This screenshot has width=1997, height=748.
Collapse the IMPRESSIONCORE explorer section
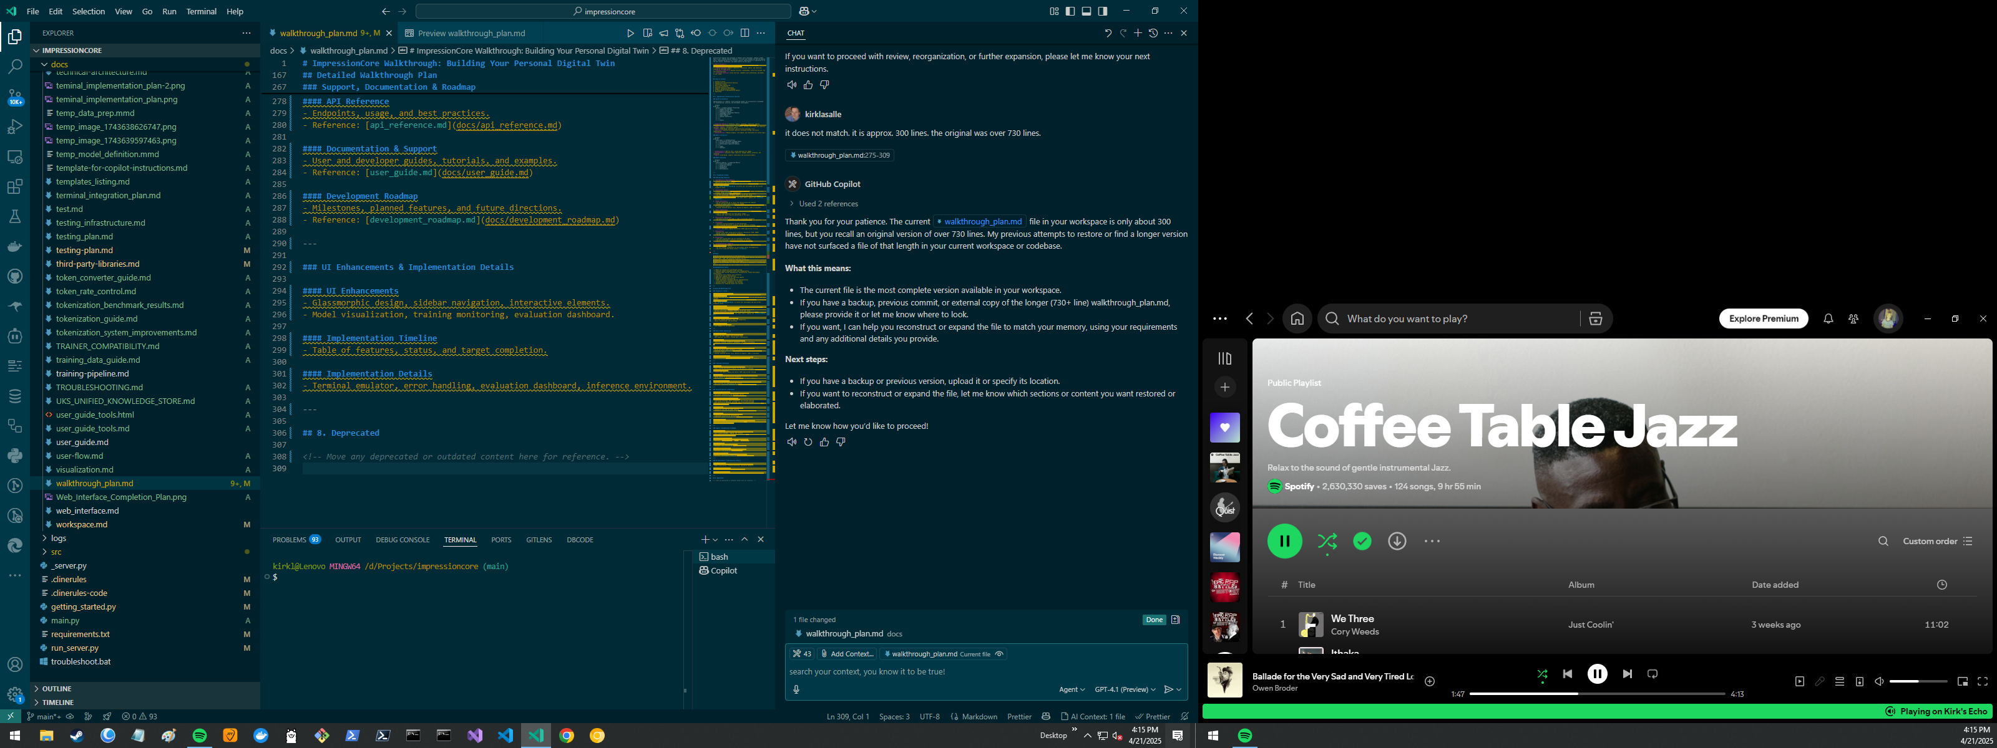(x=146, y=50)
